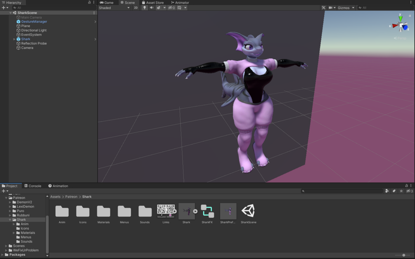The width and height of the screenshot is (415, 259).
Task: Open the Anim folder thumbnail
Action: click(x=62, y=212)
